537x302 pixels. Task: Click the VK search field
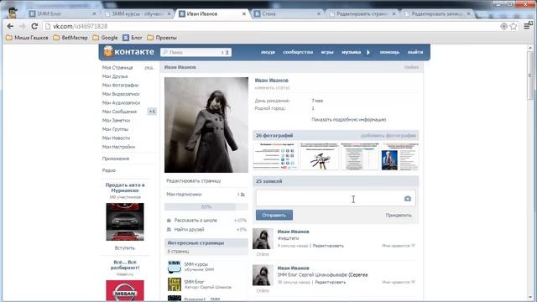click(x=196, y=52)
